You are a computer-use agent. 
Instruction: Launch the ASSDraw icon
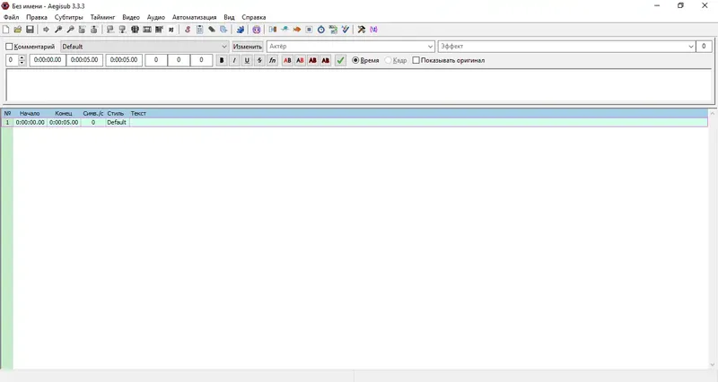coord(257,30)
